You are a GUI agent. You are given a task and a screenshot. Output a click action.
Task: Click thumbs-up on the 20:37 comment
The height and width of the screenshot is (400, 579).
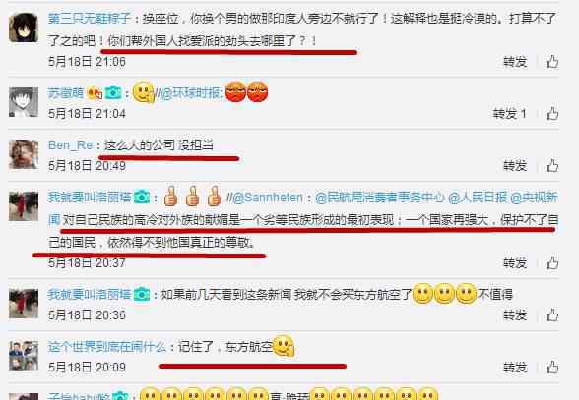tap(552, 262)
